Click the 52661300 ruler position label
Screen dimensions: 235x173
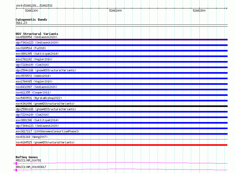coord(31,11)
